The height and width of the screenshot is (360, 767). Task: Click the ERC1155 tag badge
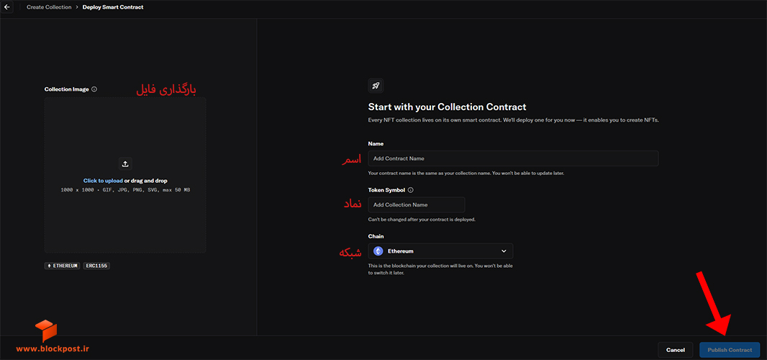[96, 266]
